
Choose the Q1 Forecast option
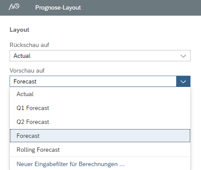(100, 108)
